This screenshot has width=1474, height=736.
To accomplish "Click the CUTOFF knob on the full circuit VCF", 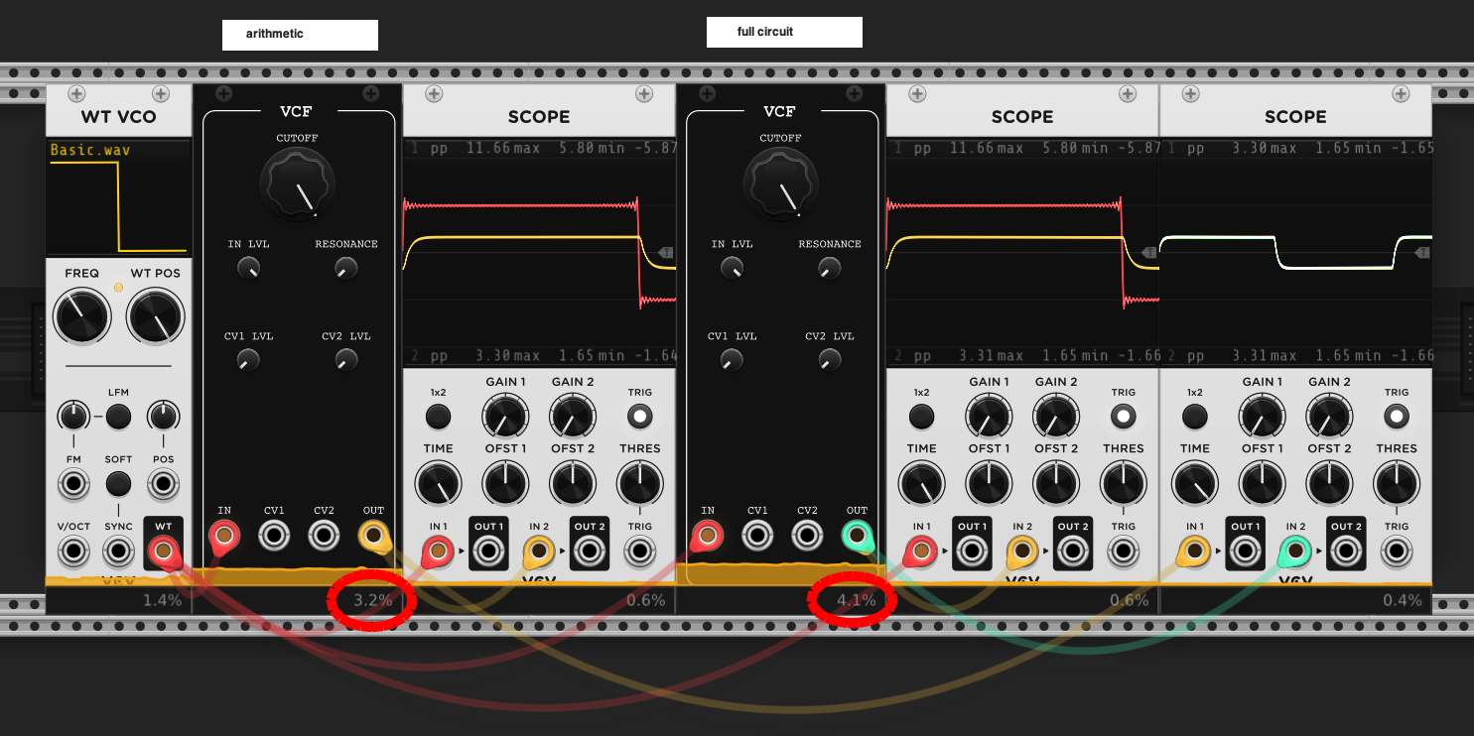I will 780,184.
